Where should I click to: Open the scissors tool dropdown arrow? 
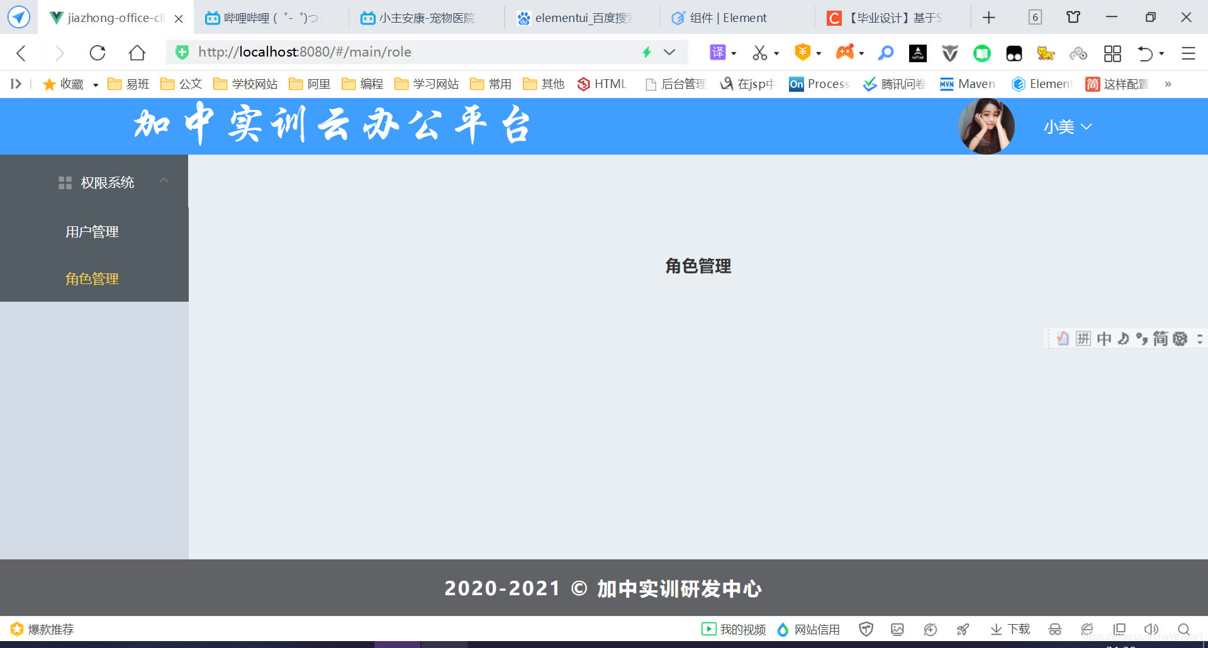point(776,53)
